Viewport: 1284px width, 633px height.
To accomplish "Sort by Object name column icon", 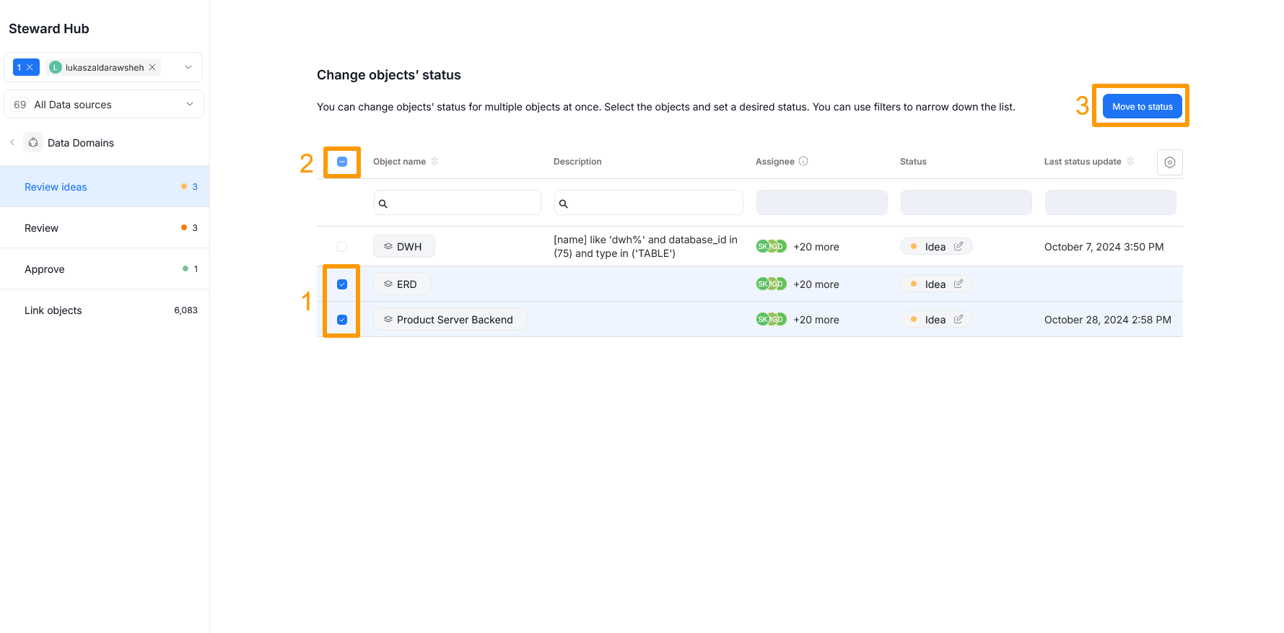I will [x=434, y=161].
